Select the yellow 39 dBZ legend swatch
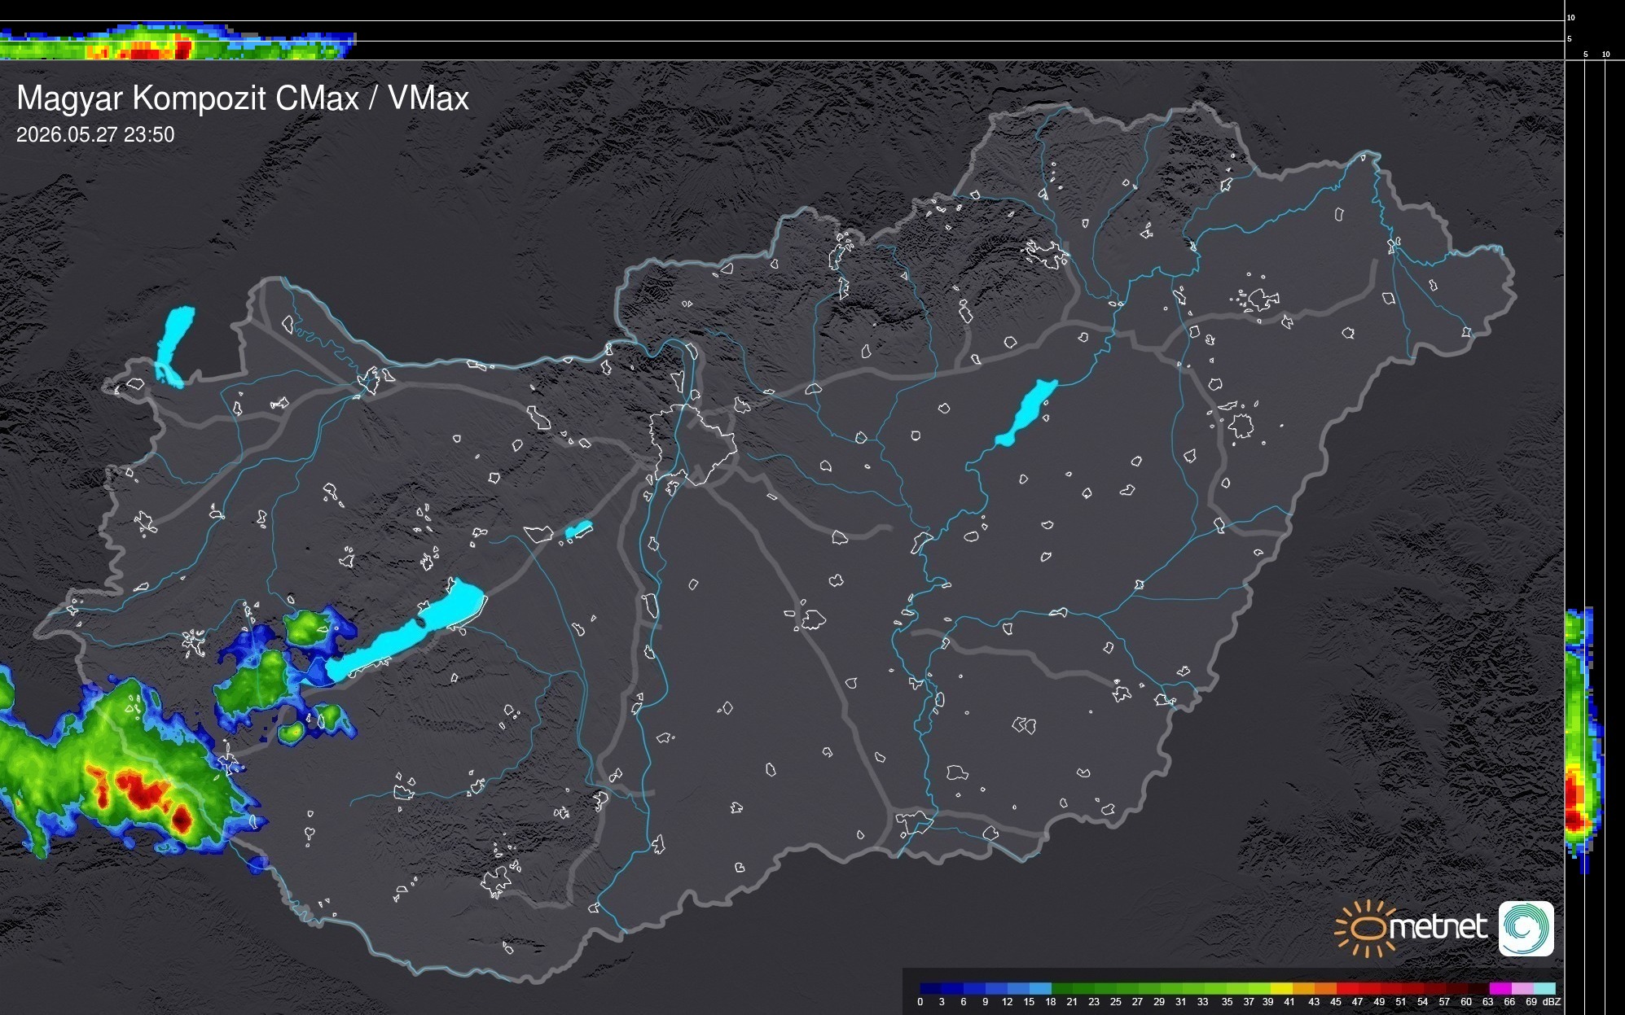The image size is (1625, 1015). click(1280, 988)
